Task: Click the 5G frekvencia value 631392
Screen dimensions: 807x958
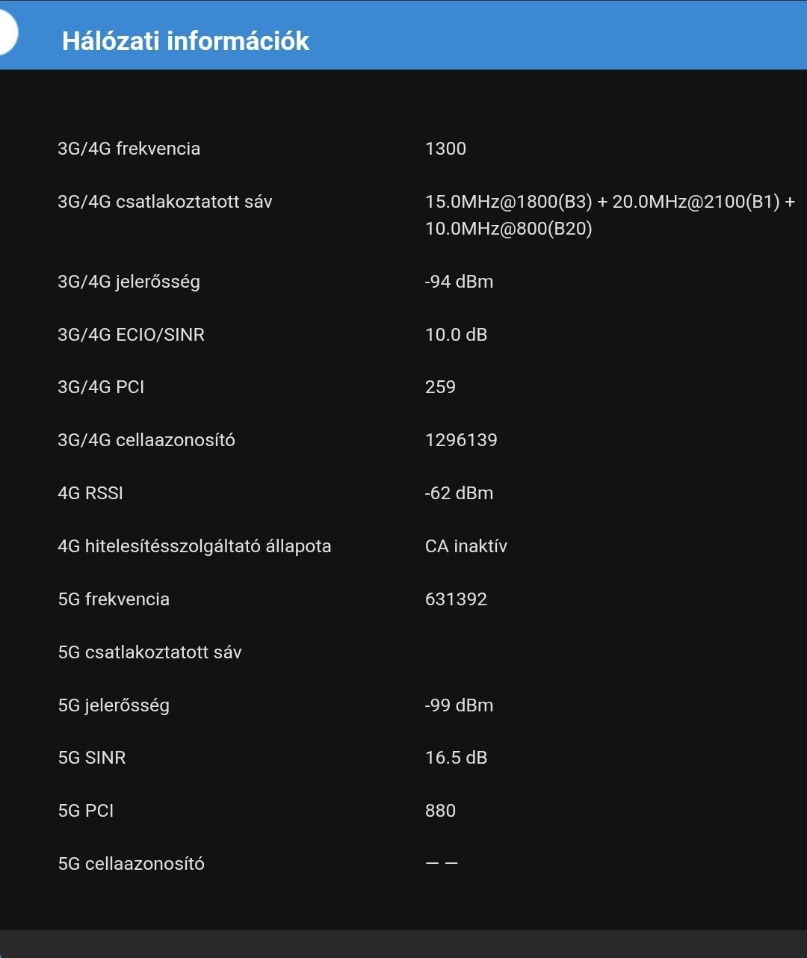Action: 456,599
